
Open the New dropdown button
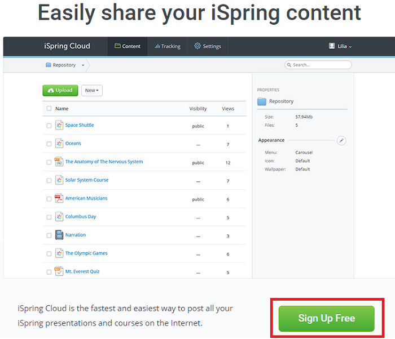click(91, 90)
